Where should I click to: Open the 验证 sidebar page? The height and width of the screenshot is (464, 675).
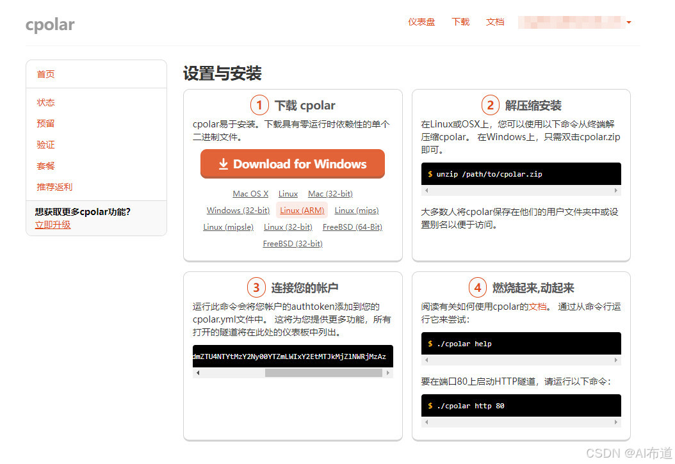tap(45, 145)
